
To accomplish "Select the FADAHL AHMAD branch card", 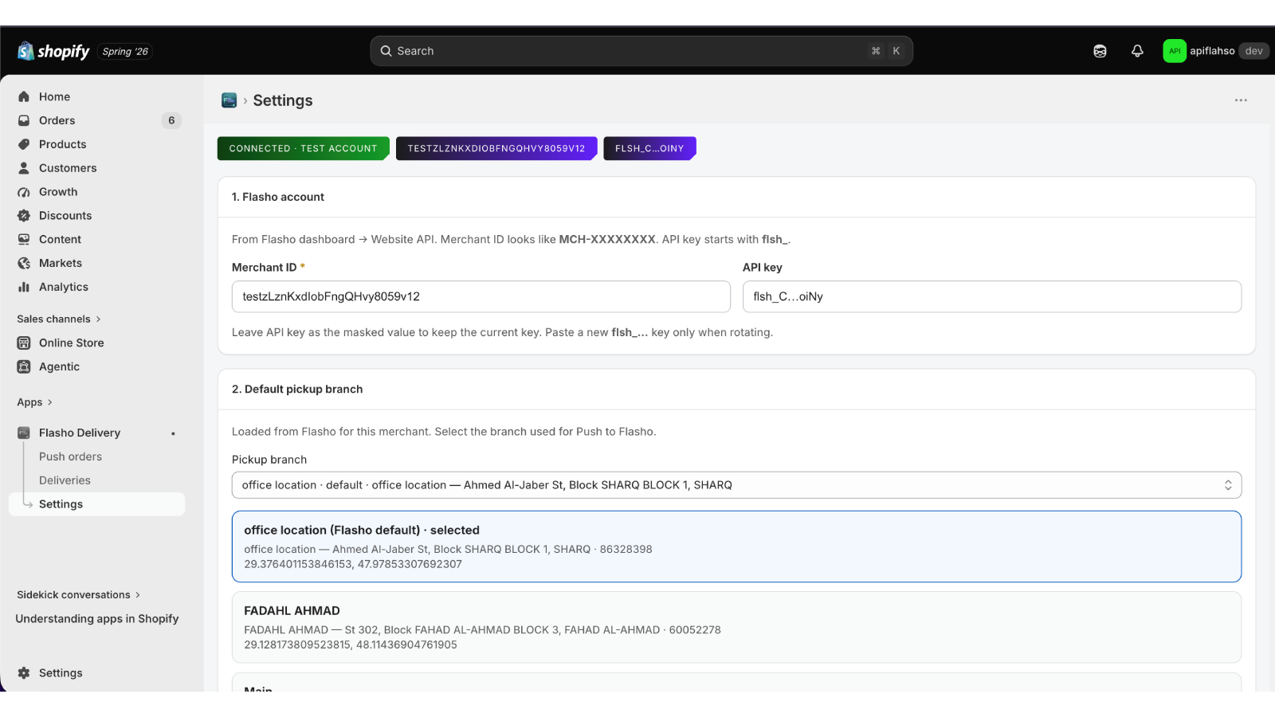I will (736, 627).
